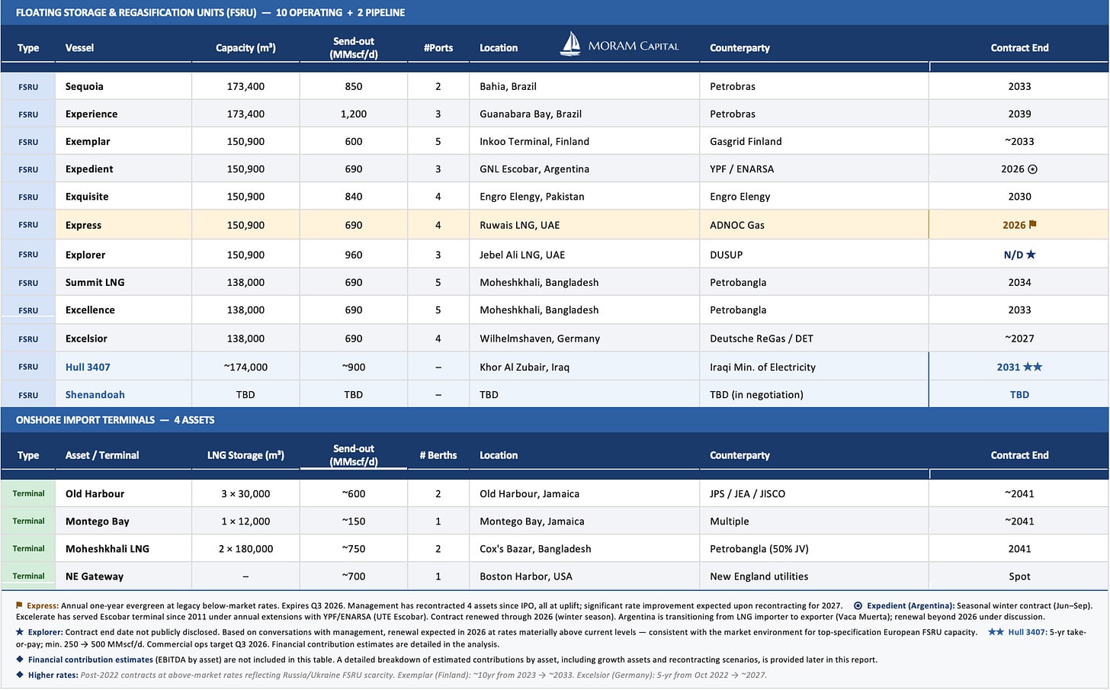The height and width of the screenshot is (690, 1110).
Task: Select the Exemplar vessel name
Action: 88,141
